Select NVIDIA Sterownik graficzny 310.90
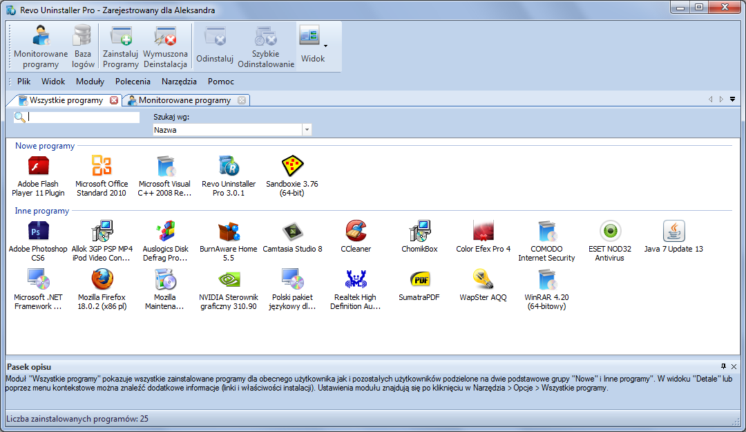746x432 pixels. [x=229, y=289]
